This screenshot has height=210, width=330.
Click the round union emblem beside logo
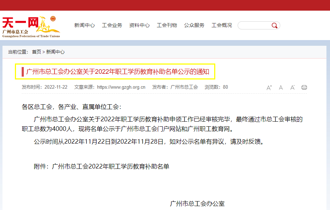(x=53, y=19)
